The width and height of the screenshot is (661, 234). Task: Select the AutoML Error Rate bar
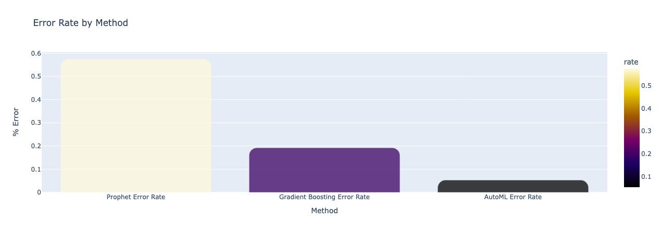tap(513, 186)
